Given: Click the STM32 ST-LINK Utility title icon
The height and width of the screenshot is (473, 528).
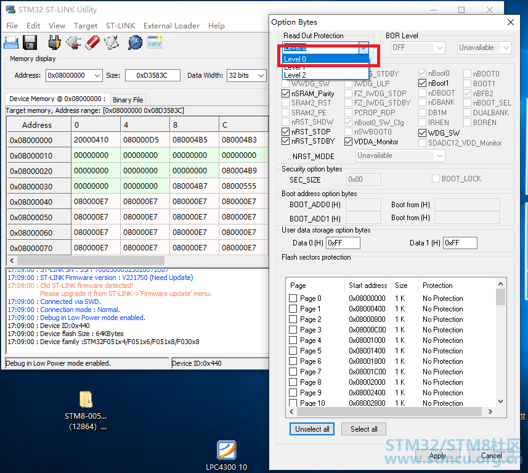Looking at the screenshot, I should (10, 9).
